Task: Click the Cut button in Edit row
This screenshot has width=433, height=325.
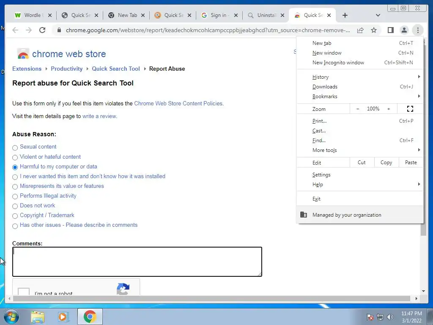Action: [362, 162]
